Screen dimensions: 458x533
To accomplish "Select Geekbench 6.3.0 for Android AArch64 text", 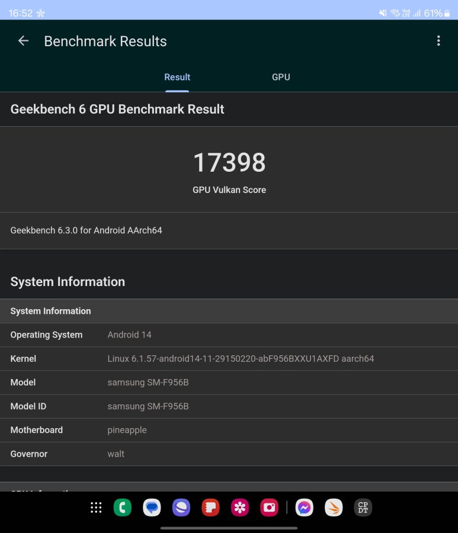I will click(x=86, y=230).
